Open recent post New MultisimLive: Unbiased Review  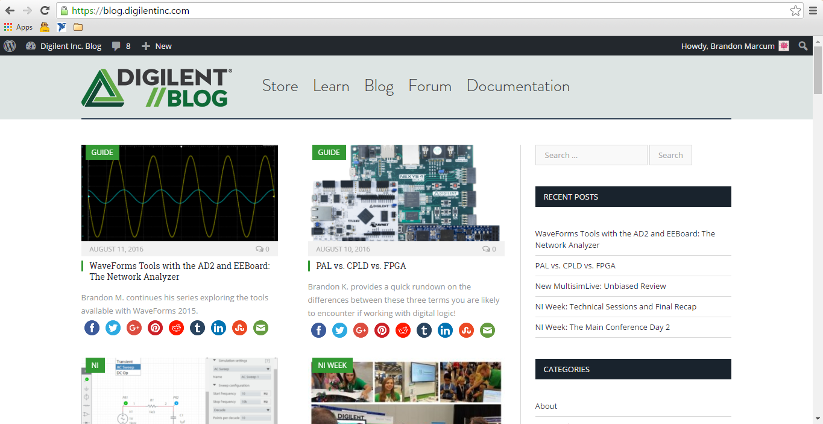(x=600, y=286)
